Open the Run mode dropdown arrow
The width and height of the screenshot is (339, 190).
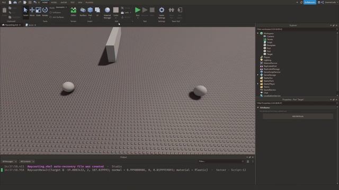[138, 18]
